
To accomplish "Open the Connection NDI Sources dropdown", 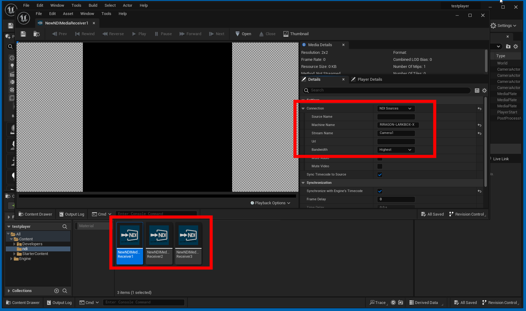I will [396, 109].
